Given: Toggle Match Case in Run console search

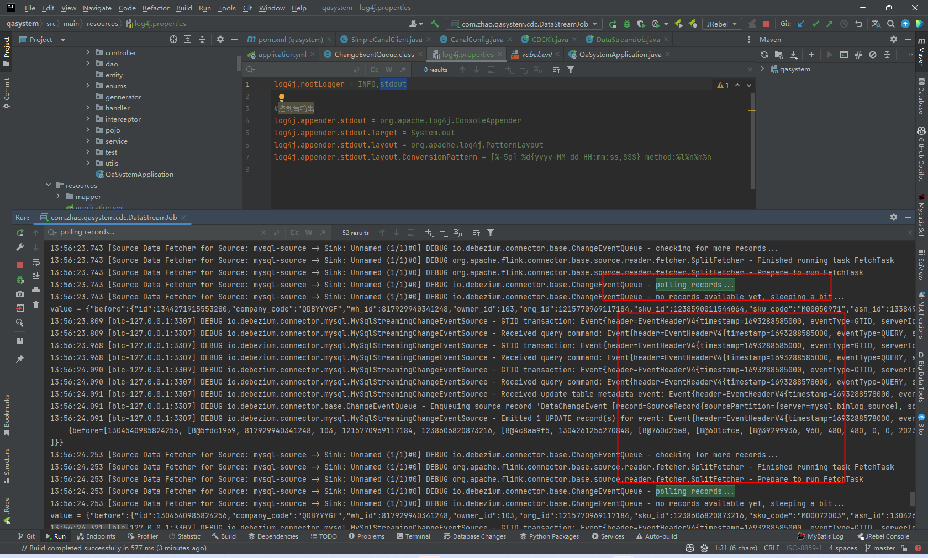Looking at the screenshot, I should [294, 233].
